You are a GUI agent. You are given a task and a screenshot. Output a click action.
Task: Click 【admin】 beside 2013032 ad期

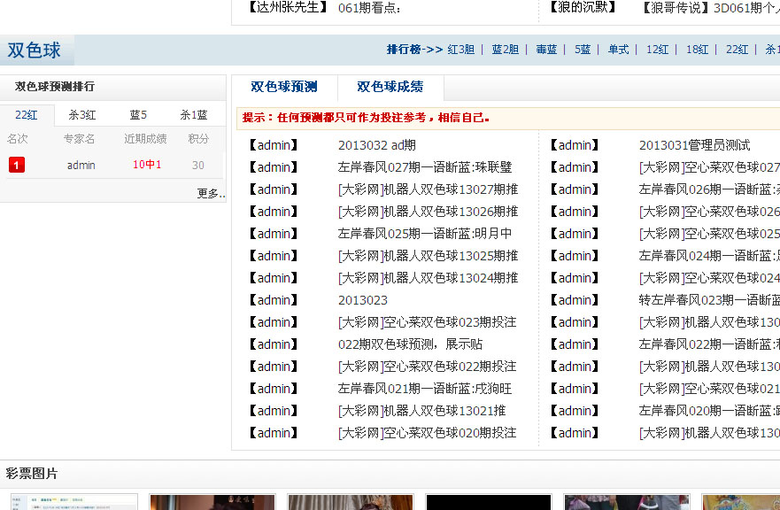pyautogui.click(x=273, y=145)
